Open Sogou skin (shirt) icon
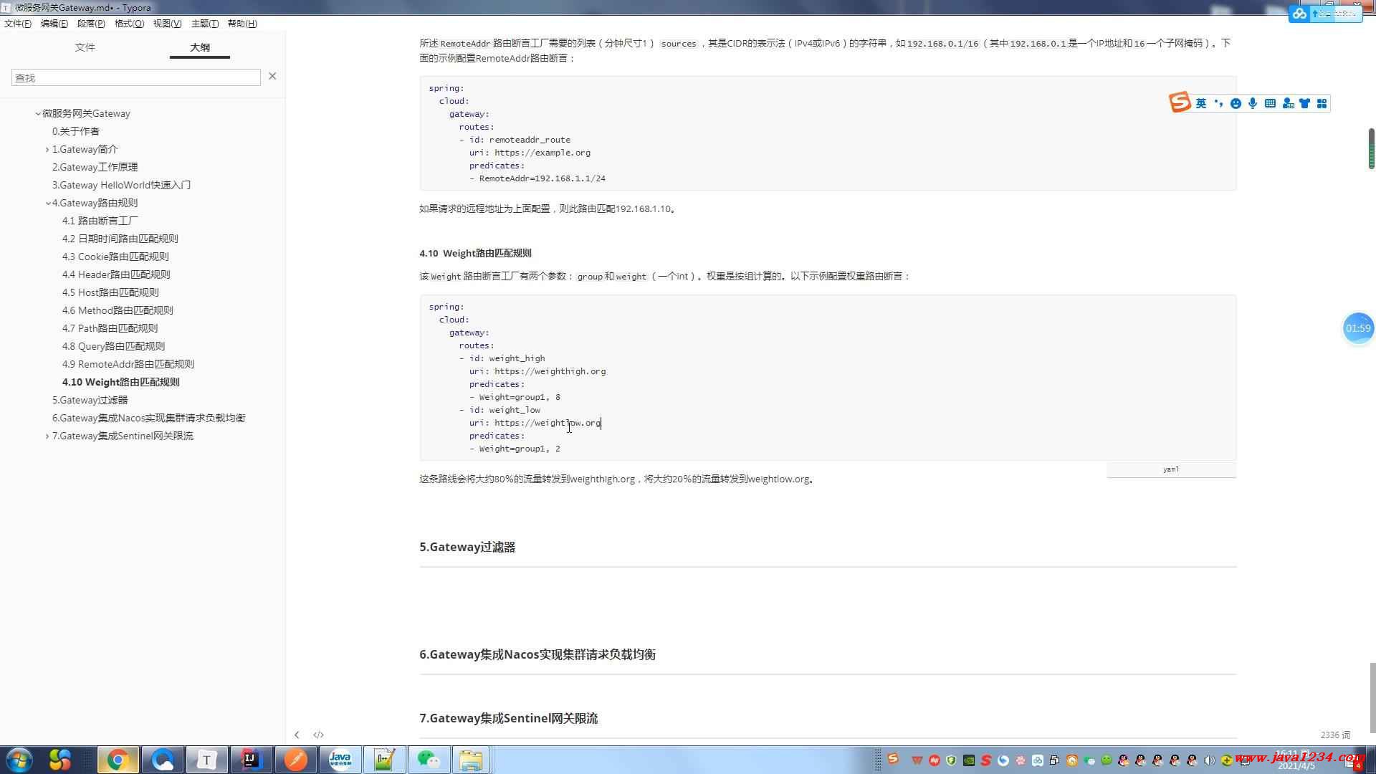Image resolution: width=1376 pixels, height=774 pixels. tap(1304, 103)
